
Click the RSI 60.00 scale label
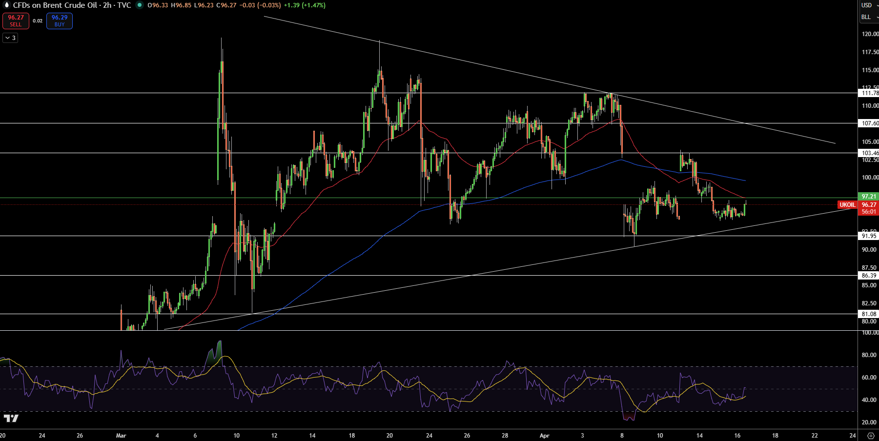[869, 378]
